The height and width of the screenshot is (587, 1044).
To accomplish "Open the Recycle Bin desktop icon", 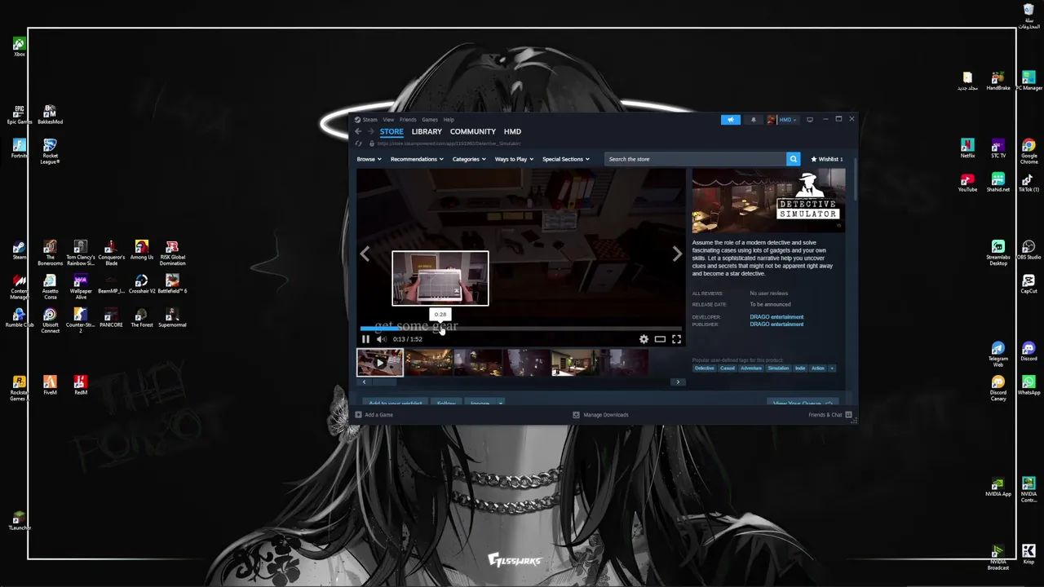I will click(x=1029, y=15).
